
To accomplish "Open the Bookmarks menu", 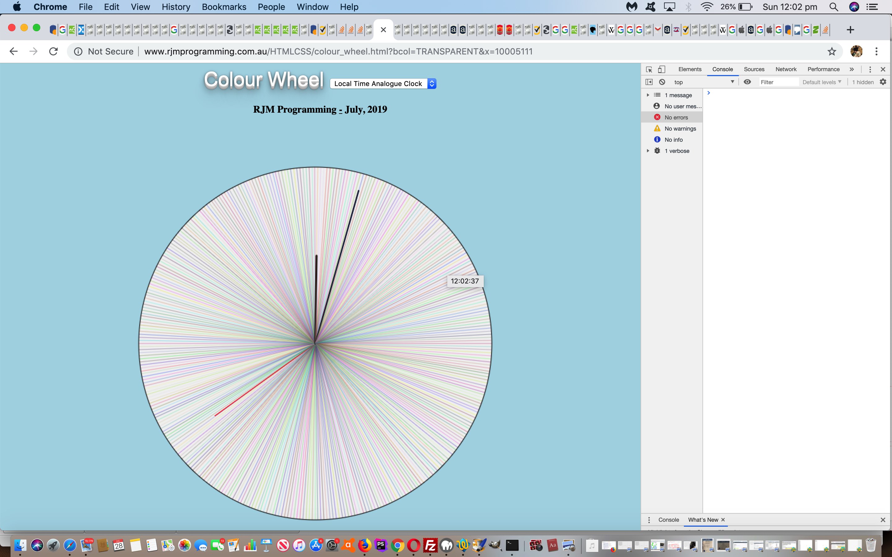I will coord(224,7).
